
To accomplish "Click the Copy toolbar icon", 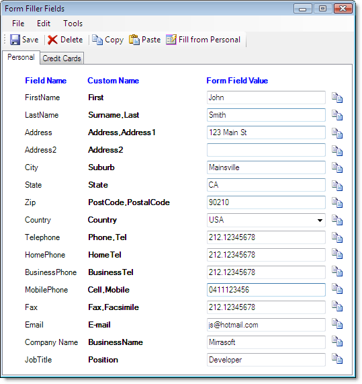I will [97, 40].
